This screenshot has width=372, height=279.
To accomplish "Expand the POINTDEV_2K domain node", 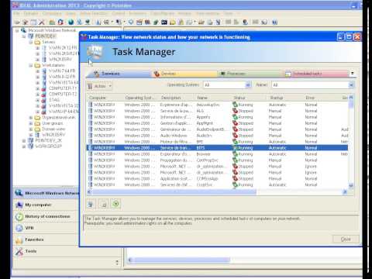I will pyautogui.click(x=24, y=140).
